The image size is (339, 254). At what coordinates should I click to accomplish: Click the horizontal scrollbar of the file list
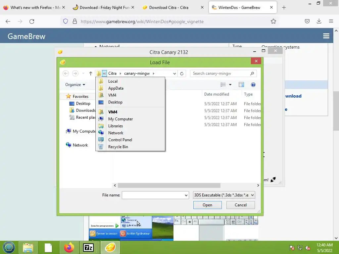tap(169, 185)
